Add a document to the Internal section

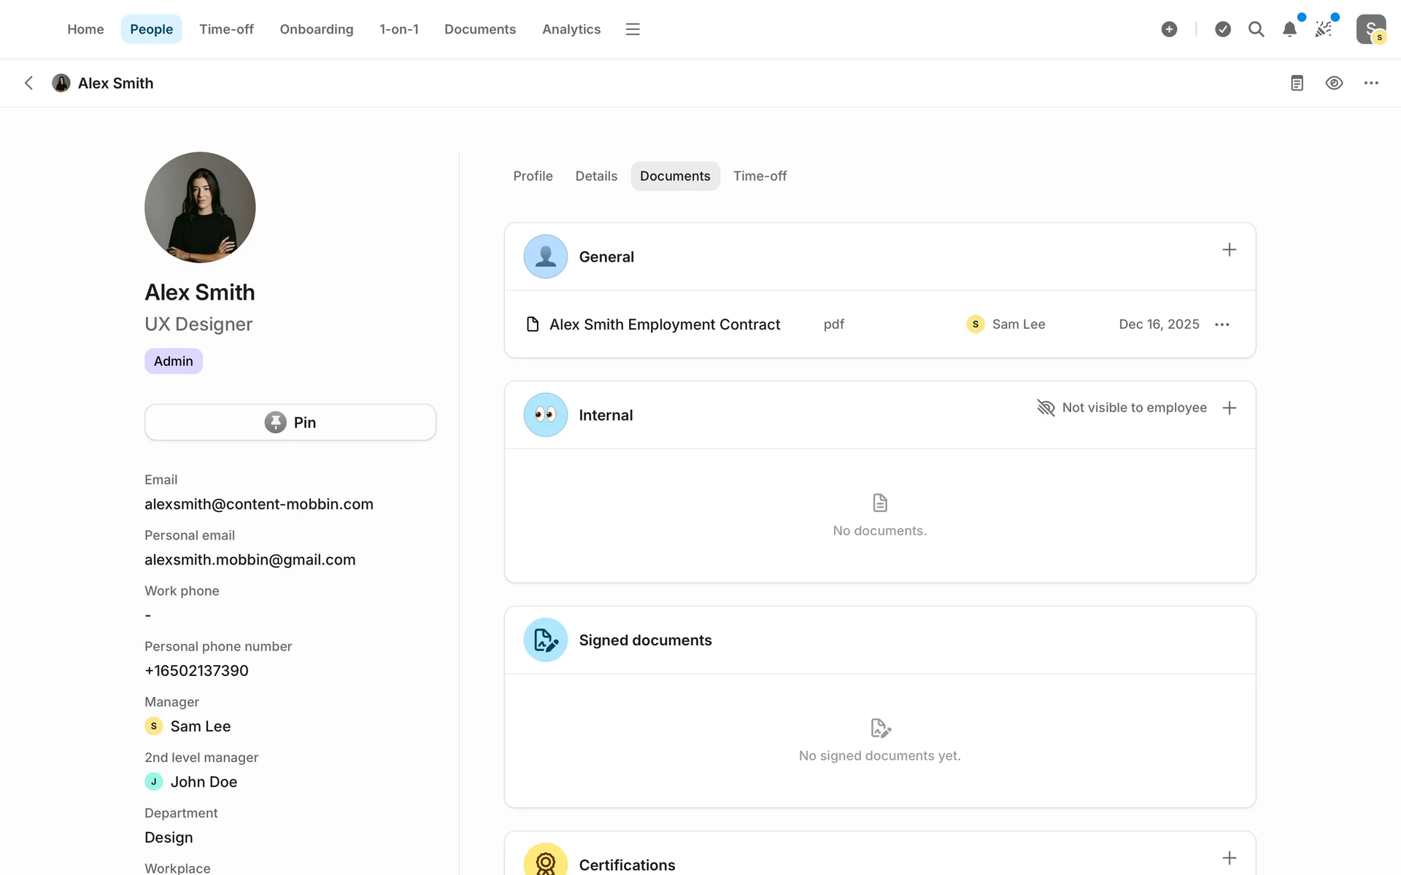[x=1229, y=408]
